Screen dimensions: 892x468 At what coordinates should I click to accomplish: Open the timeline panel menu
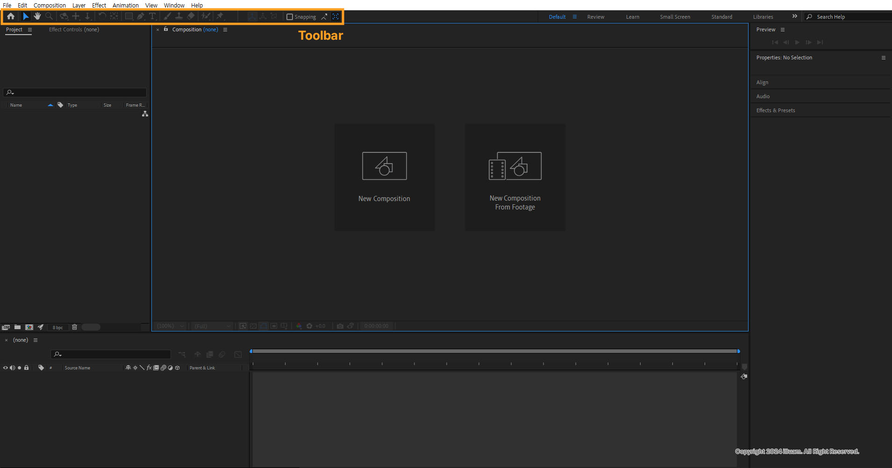36,340
